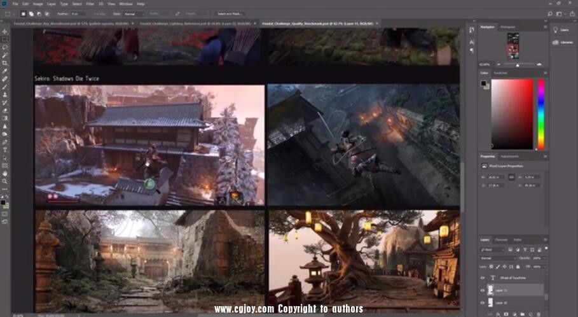Screen dimensions: 578x317
Task: Switch to the Histogram tab
Action: pos(507,27)
